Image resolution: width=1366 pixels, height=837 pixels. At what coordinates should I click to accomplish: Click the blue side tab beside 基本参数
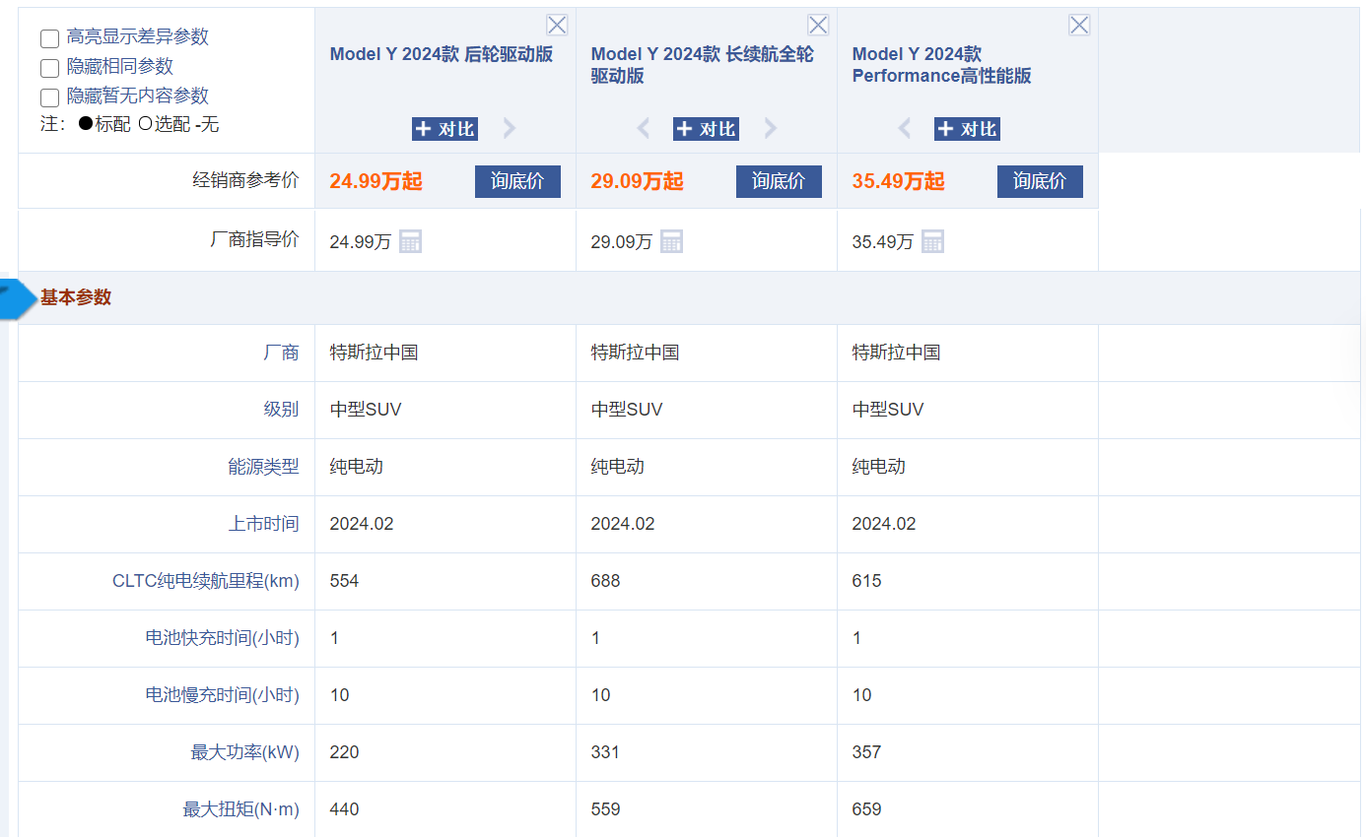pos(18,299)
